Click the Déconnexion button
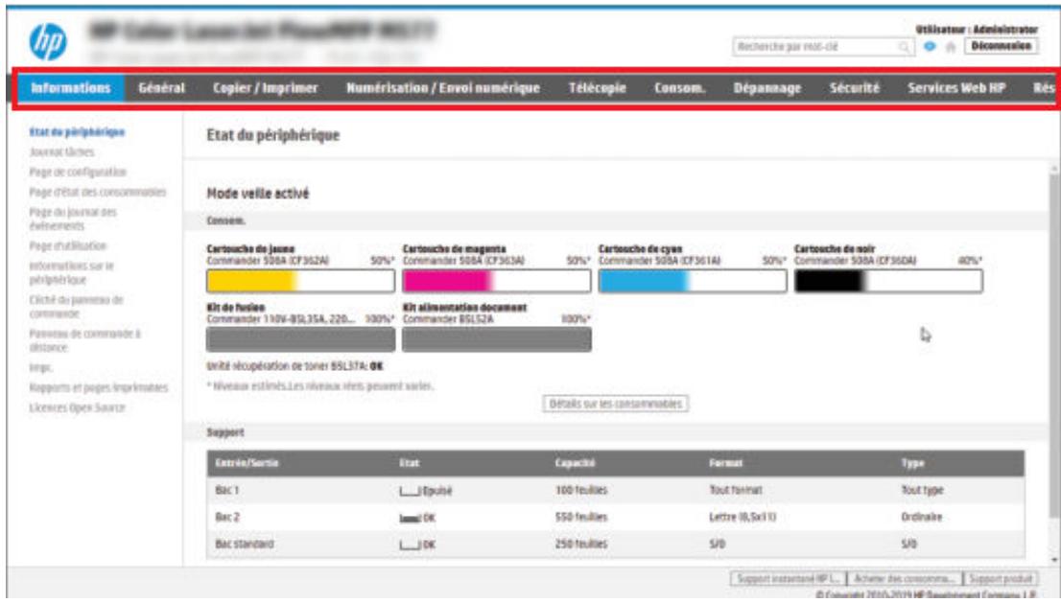Viewport: 1061px width, 603px height. coord(1001,46)
